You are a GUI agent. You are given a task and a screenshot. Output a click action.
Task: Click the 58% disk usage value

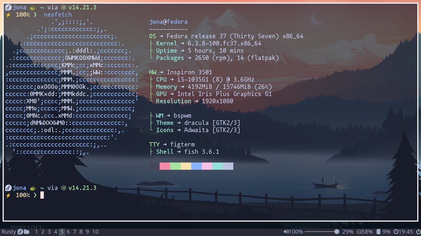coord(367,232)
